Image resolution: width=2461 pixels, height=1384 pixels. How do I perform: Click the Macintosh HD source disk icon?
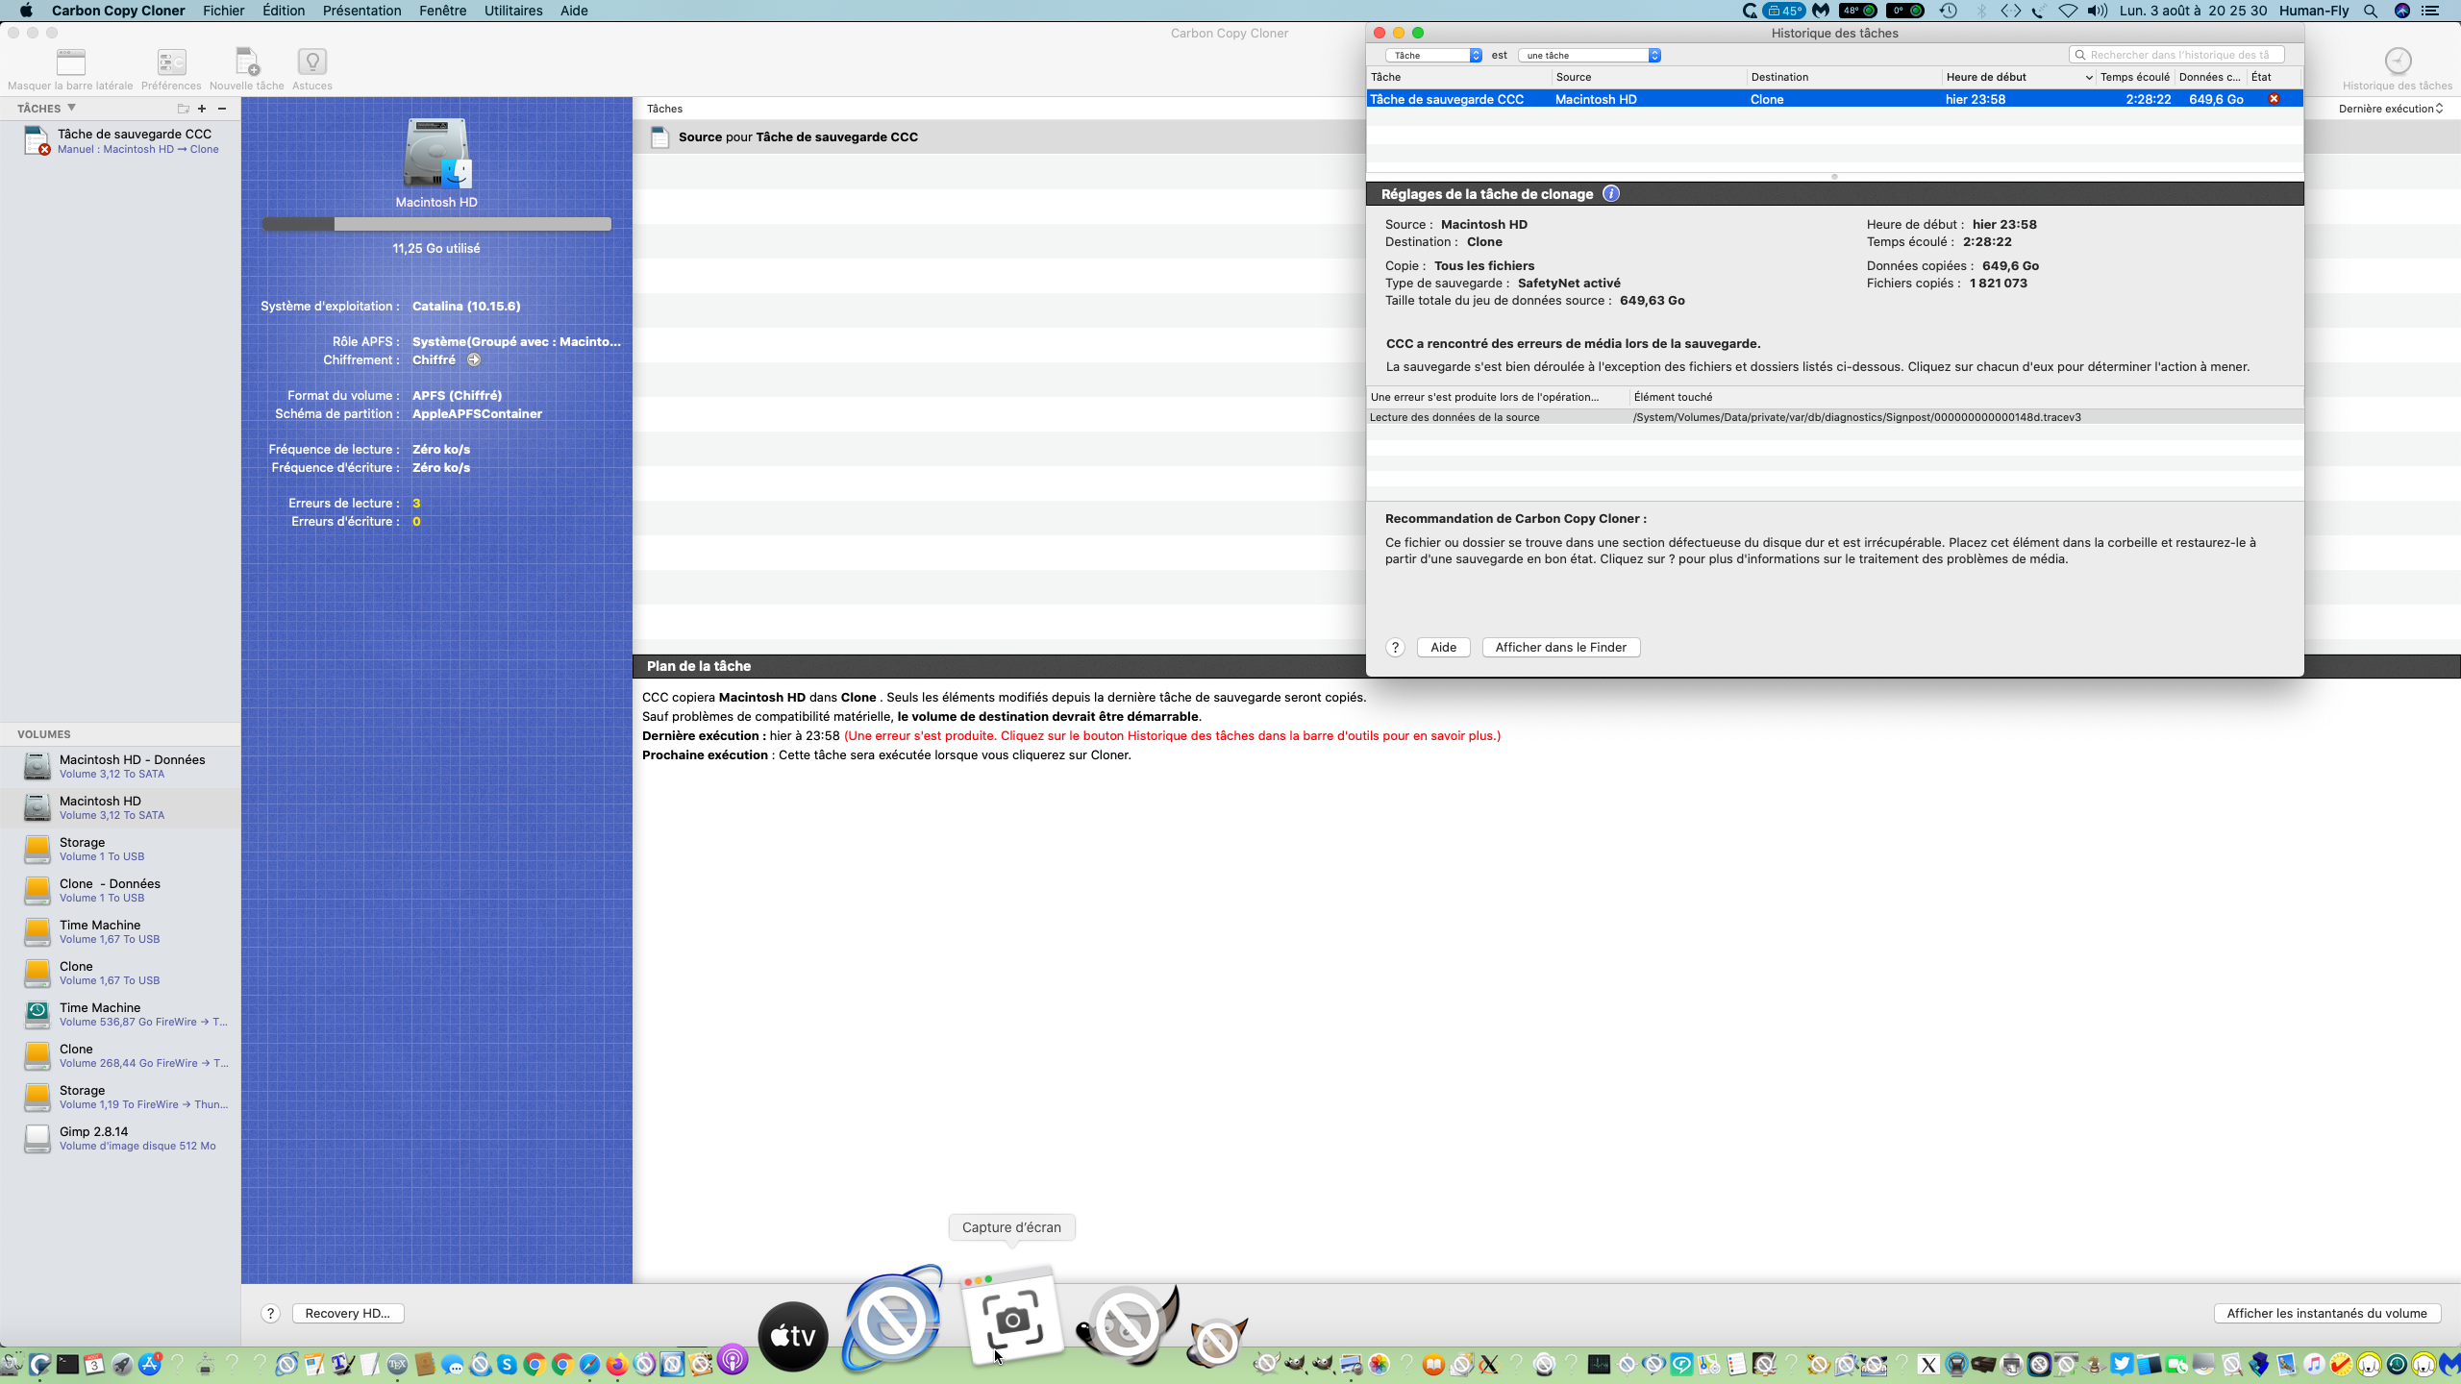(436, 153)
